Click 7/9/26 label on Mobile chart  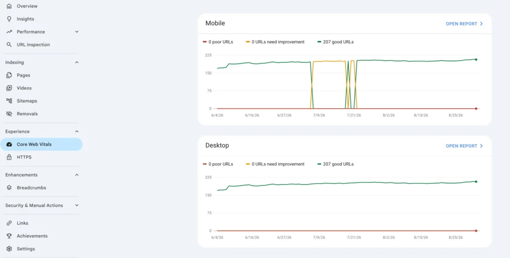click(319, 115)
